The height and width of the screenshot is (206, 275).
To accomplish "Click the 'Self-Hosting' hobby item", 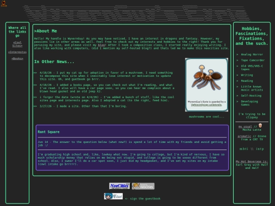I will coord(251,96).
